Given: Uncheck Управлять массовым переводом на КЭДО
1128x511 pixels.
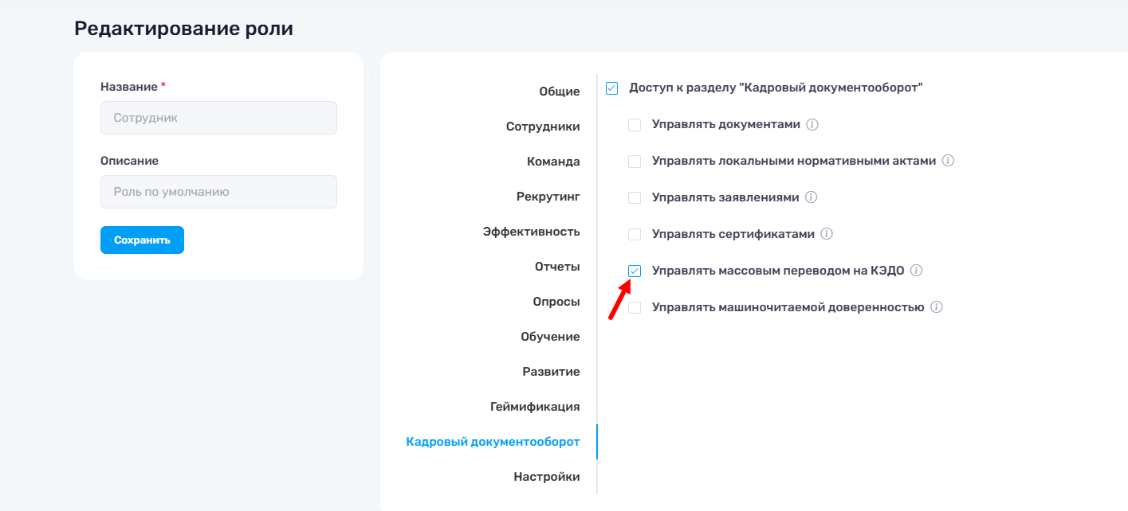Looking at the screenshot, I should point(635,271).
